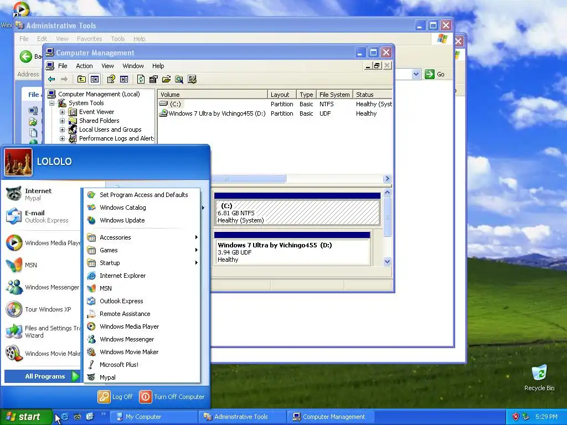
Task: Click Go button in Administrative Tools
Action: (x=435, y=74)
